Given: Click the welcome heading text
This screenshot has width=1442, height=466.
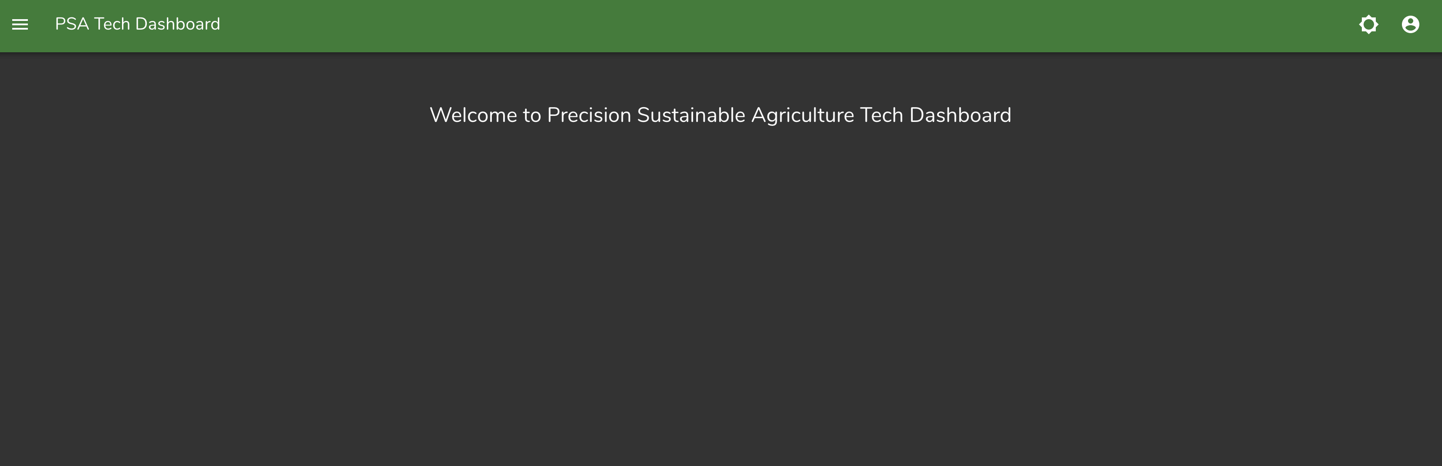Looking at the screenshot, I should pyautogui.click(x=721, y=115).
